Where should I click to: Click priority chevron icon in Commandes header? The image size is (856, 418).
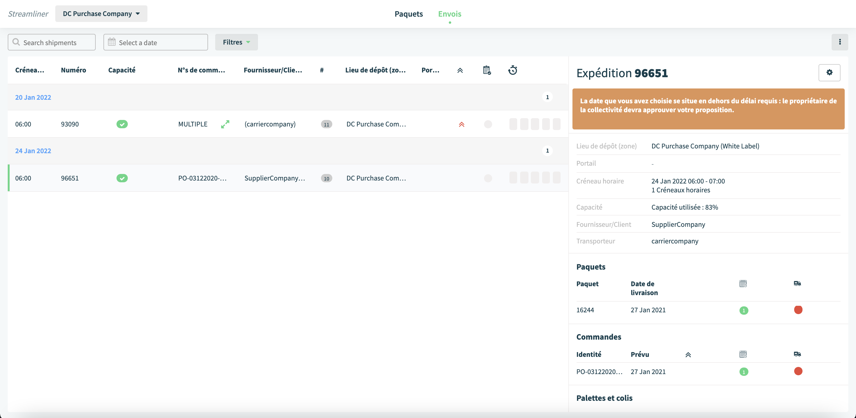pyautogui.click(x=688, y=354)
